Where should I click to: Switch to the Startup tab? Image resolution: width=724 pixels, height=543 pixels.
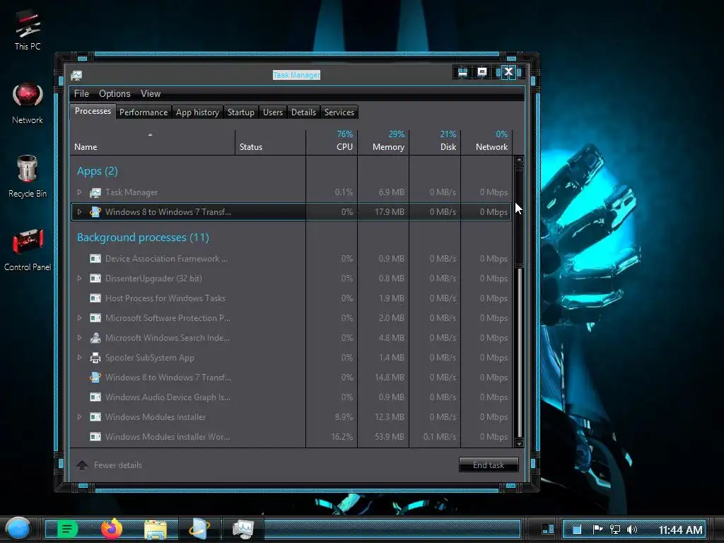coord(241,112)
